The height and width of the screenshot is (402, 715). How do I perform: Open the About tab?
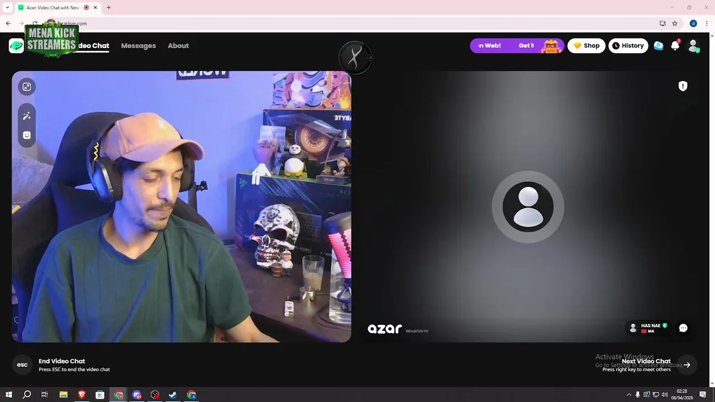click(x=178, y=46)
